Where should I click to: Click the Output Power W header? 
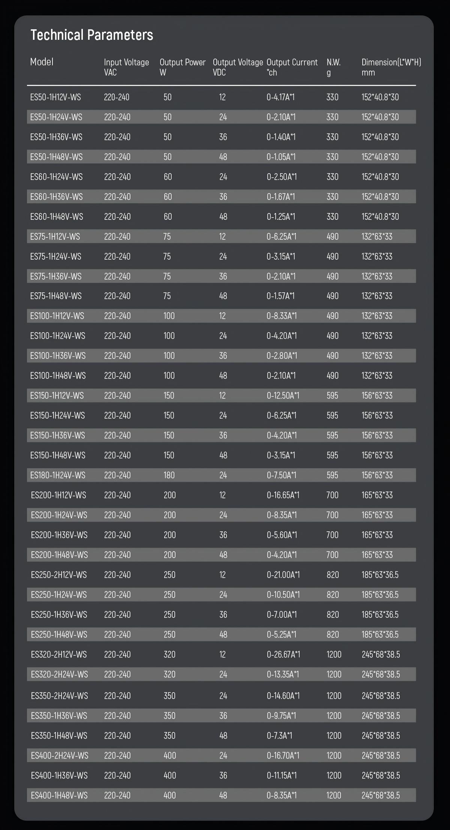click(x=183, y=67)
